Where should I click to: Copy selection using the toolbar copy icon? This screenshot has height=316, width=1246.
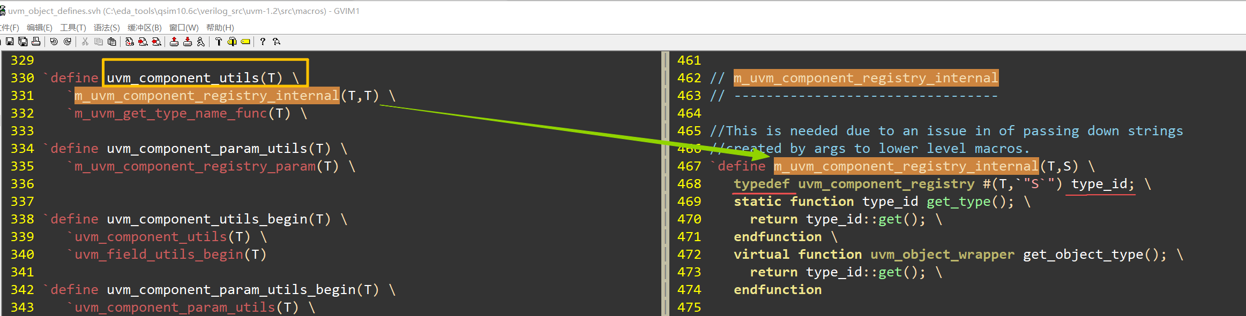(99, 42)
